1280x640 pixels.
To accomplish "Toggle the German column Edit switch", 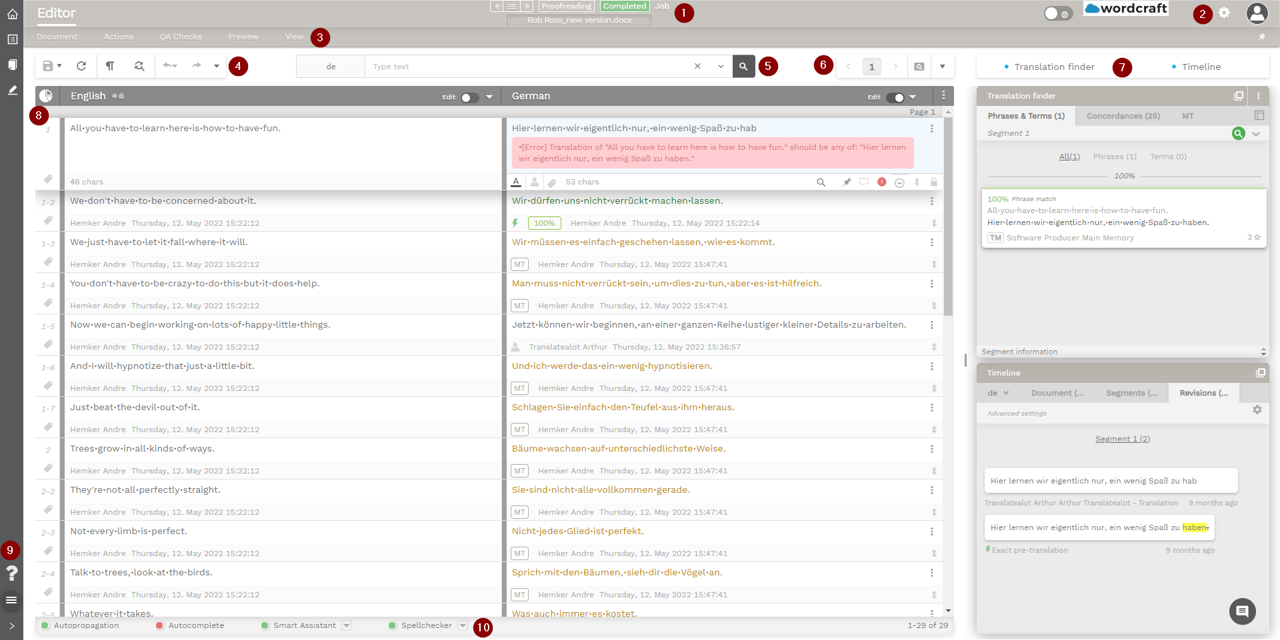I will [x=896, y=97].
